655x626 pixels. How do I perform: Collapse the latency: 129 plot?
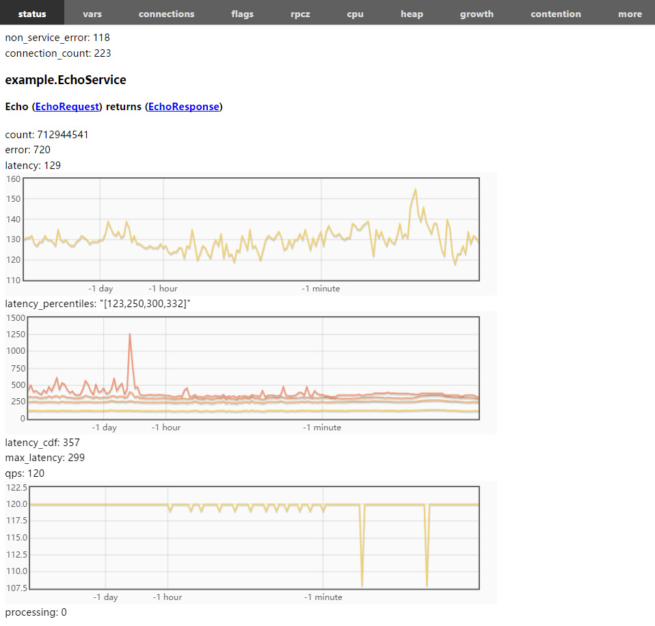(33, 166)
